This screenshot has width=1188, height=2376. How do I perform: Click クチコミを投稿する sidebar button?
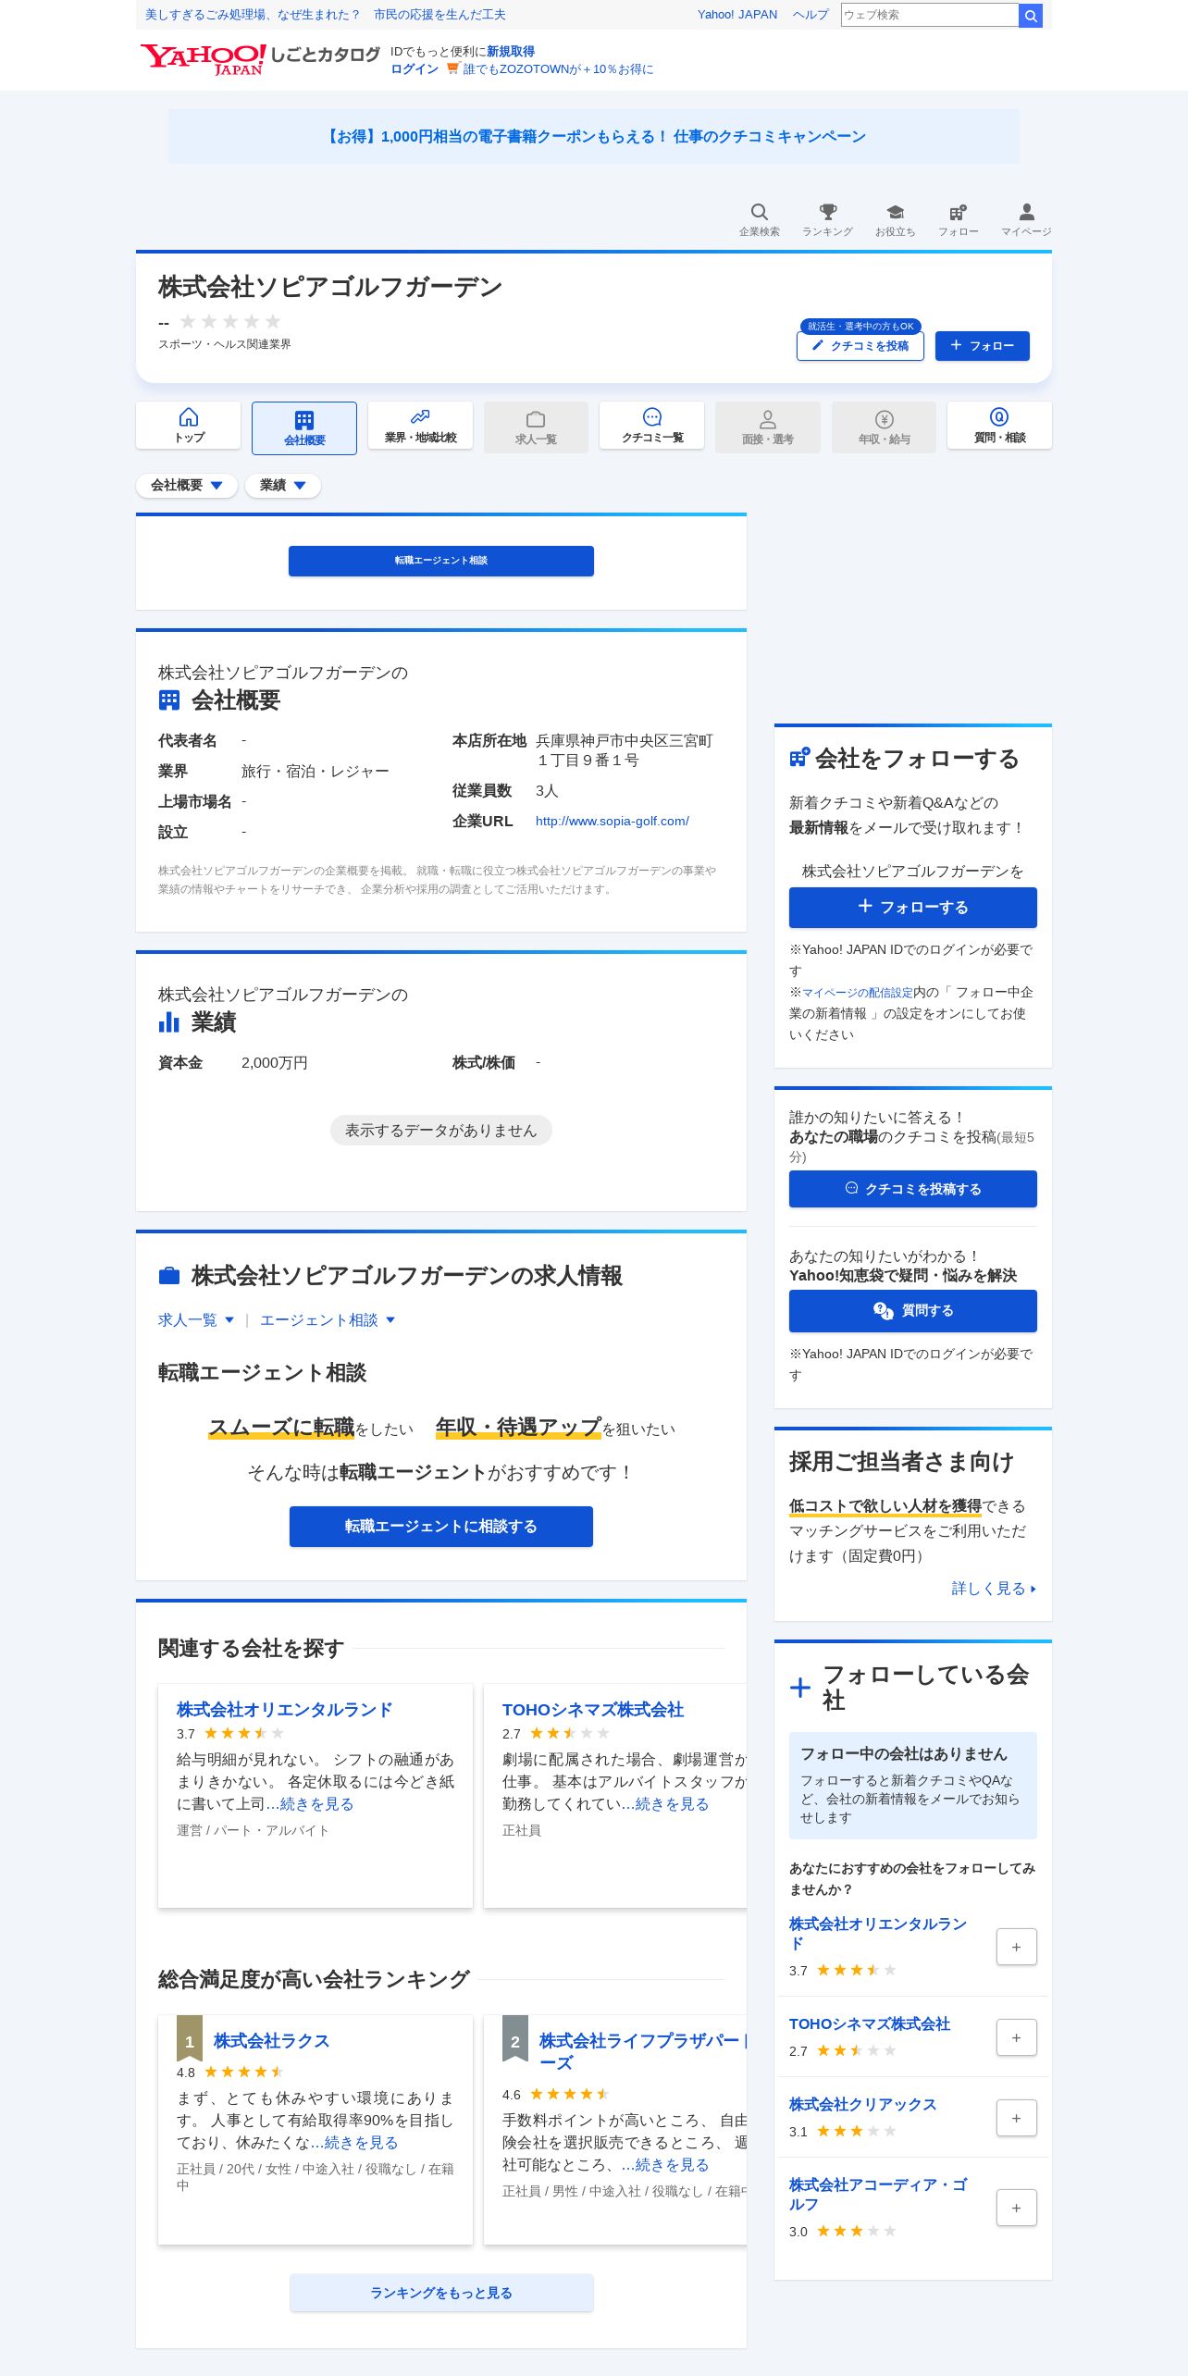pos(913,1189)
